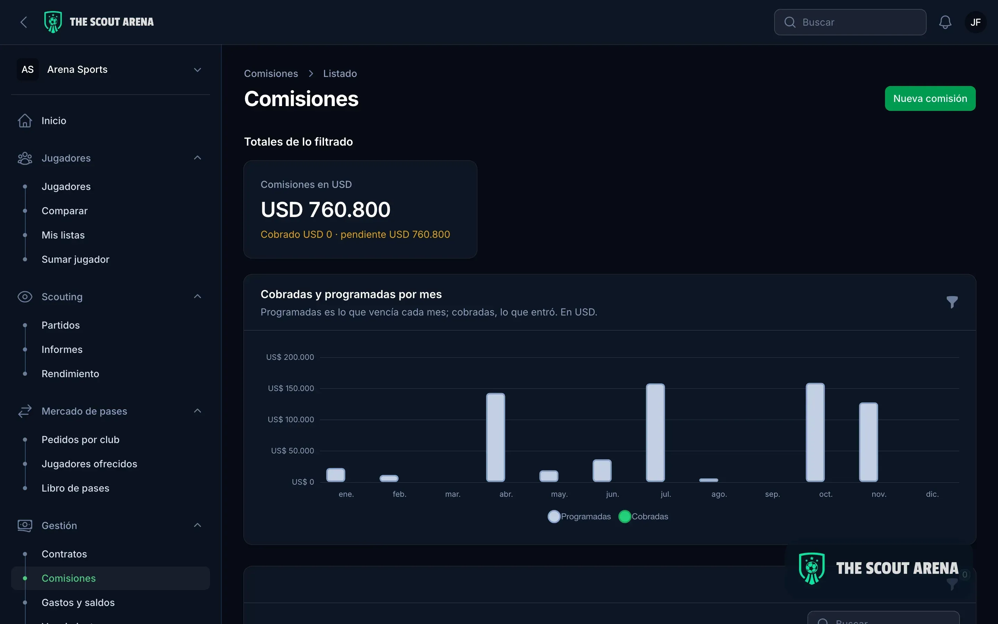
Task: Click the Jugadores group people icon
Action: click(25, 158)
